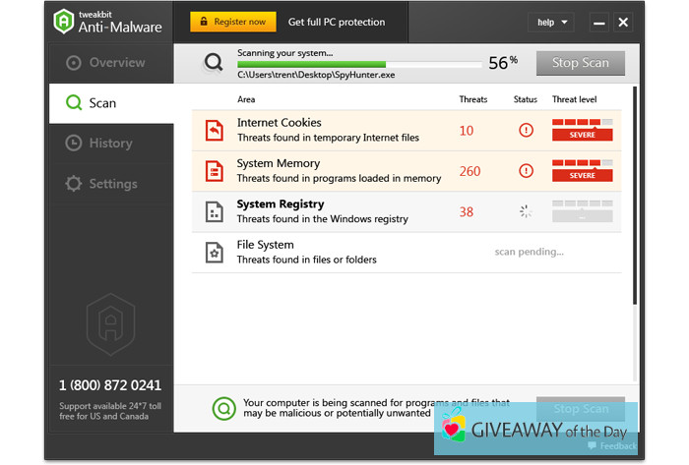
Task: Switch to the Overview tab
Action: click(x=111, y=63)
